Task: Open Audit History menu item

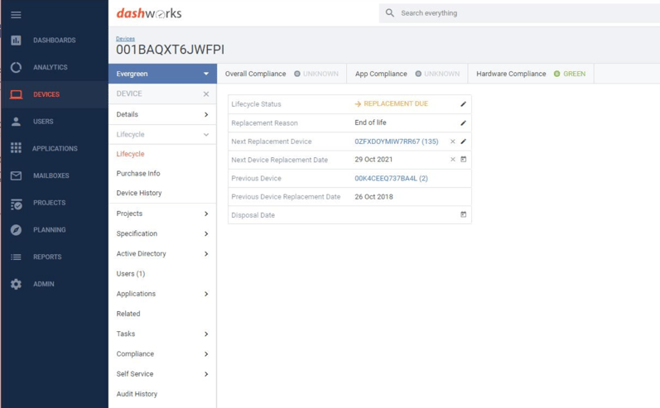Action: coord(137,394)
